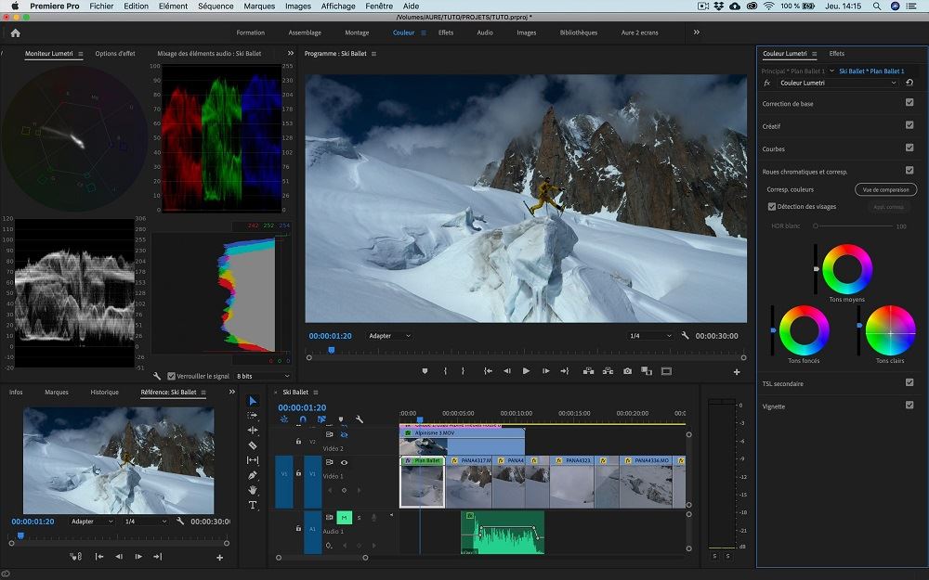Click the Export Frame camera icon
The image size is (929, 580).
pyautogui.click(x=627, y=371)
